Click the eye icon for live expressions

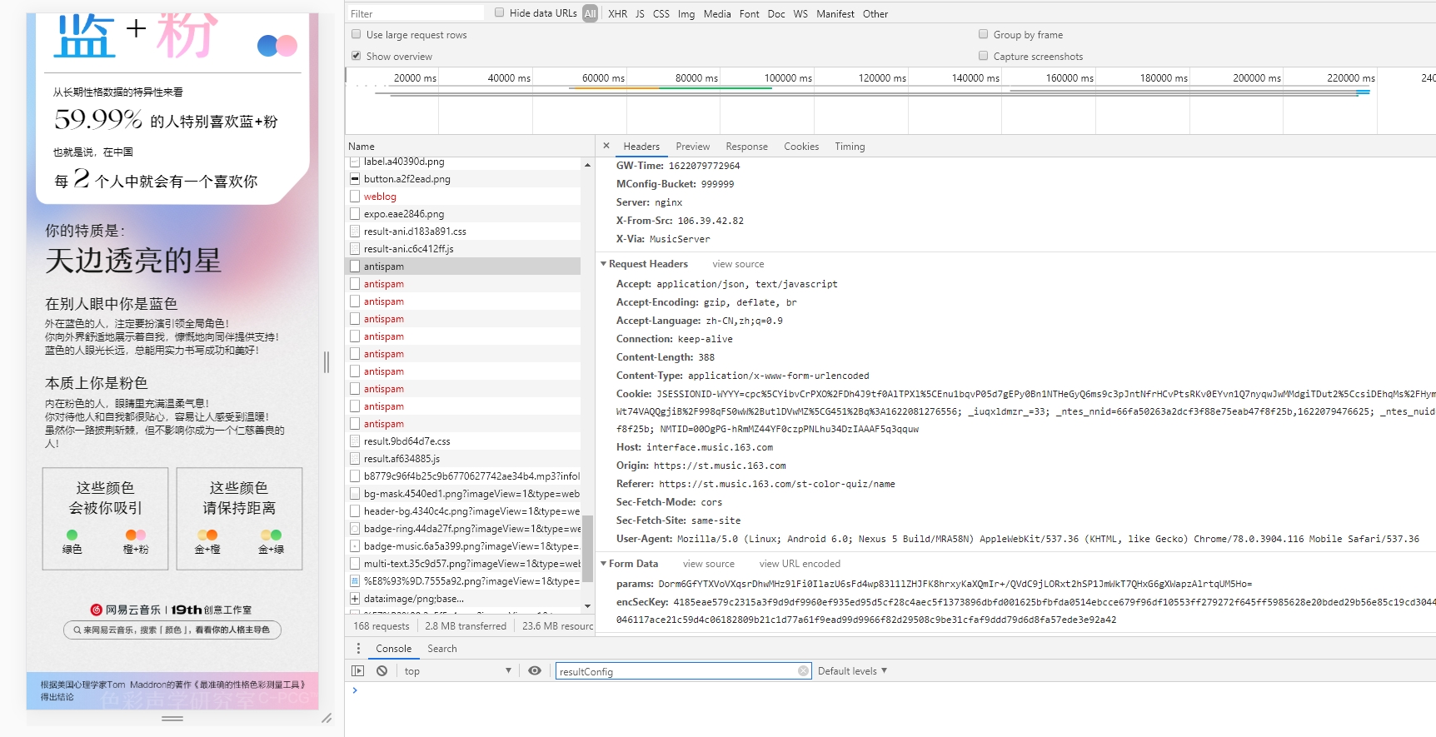[535, 671]
